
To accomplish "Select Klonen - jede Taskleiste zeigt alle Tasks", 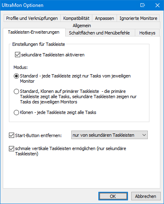I will (16, 112).
